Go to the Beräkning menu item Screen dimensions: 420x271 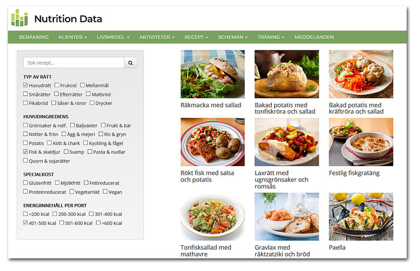coord(34,37)
